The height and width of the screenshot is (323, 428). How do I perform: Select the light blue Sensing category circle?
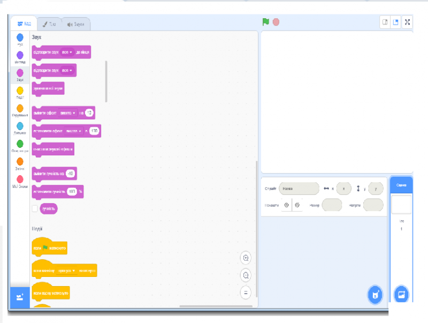pyautogui.click(x=20, y=126)
